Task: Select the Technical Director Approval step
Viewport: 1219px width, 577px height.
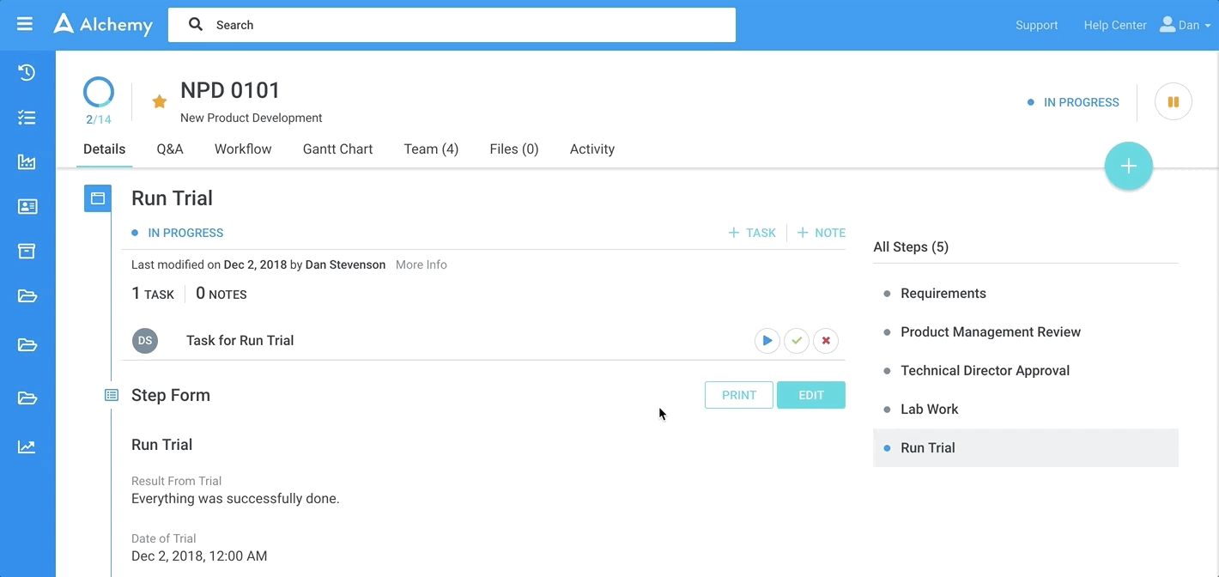Action: [985, 371]
